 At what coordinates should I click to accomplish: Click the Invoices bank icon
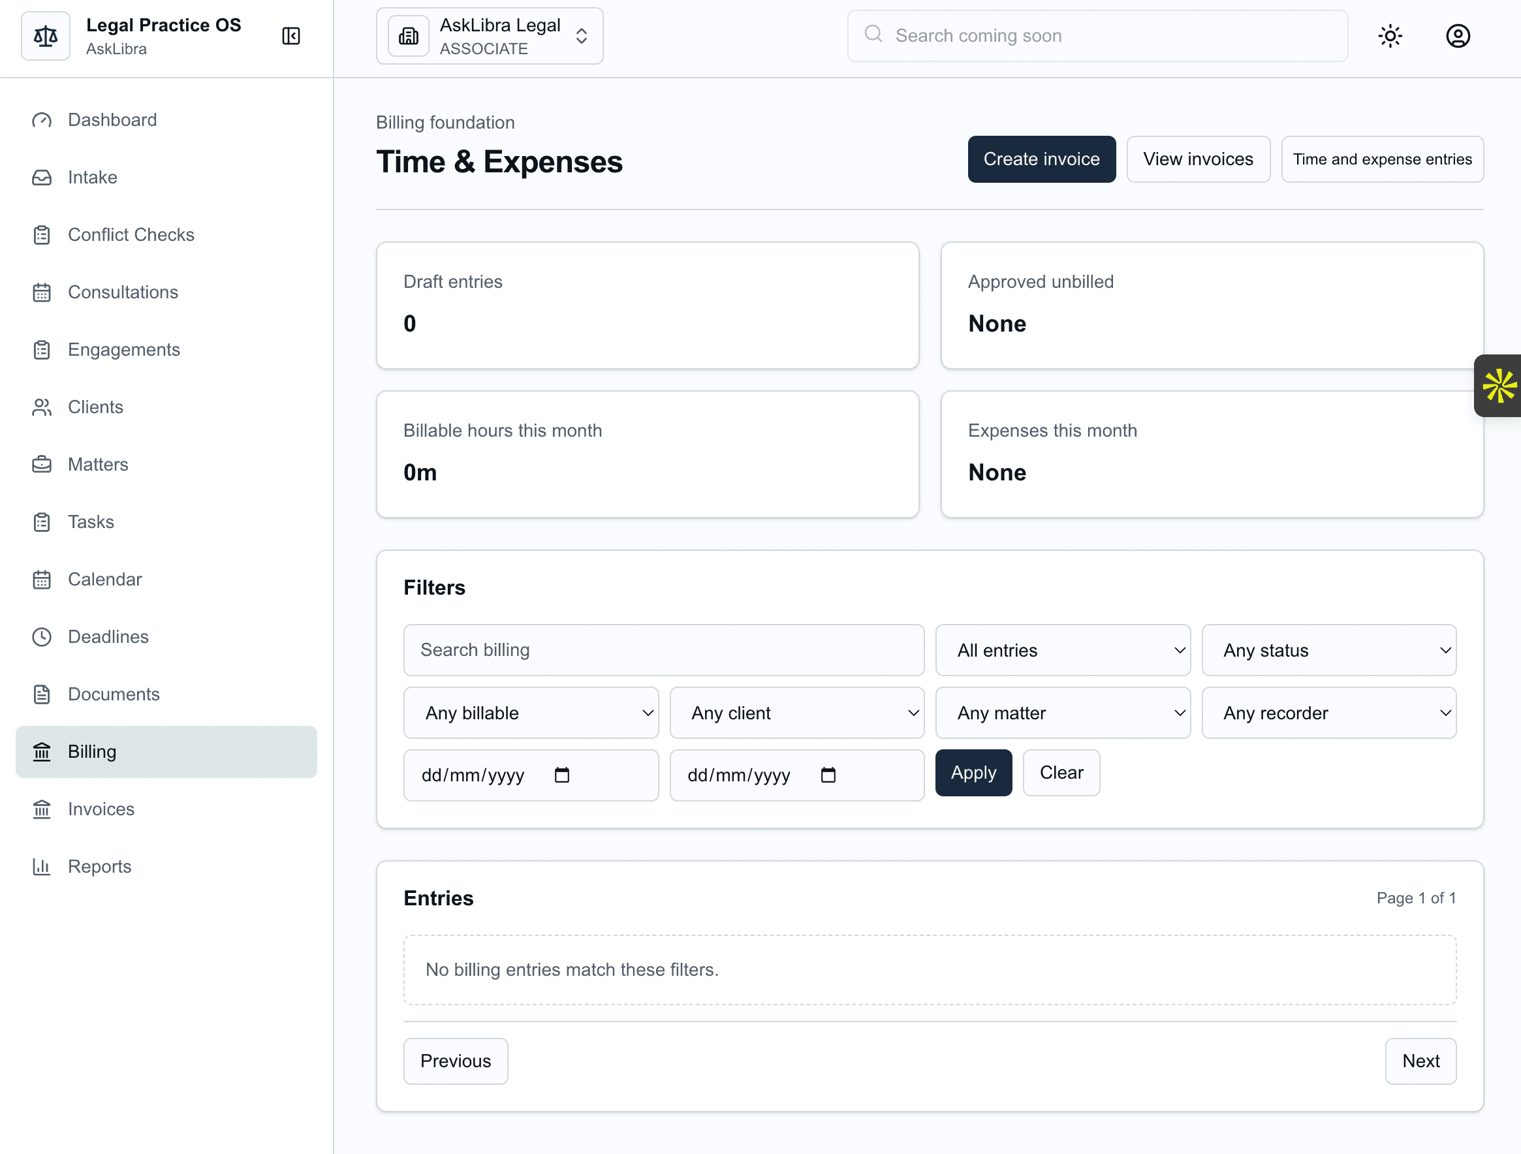click(42, 809)
